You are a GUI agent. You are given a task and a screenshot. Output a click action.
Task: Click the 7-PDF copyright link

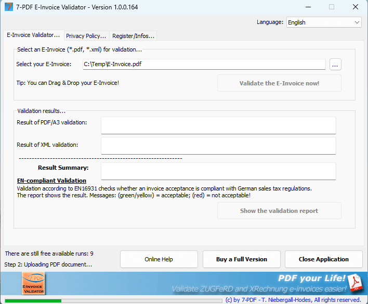(x=293, y=300)
